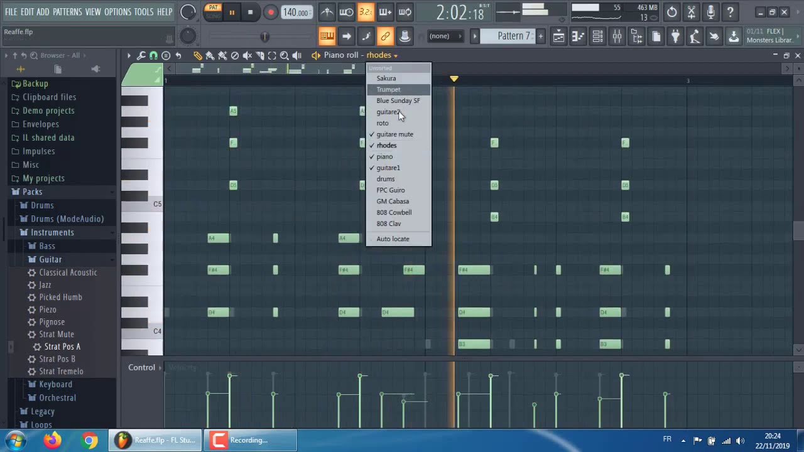Adjust the master pitch knob
Viewport: 804px width, 452px height.
pos(188,36)
